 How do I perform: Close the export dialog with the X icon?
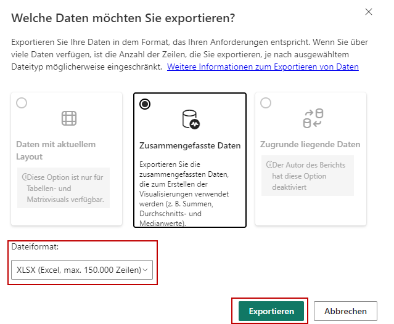click(369, 12)
